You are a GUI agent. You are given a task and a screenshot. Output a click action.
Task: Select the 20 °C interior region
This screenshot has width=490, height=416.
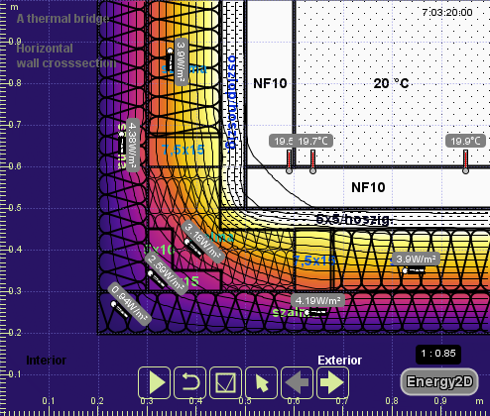pos(391,83)
